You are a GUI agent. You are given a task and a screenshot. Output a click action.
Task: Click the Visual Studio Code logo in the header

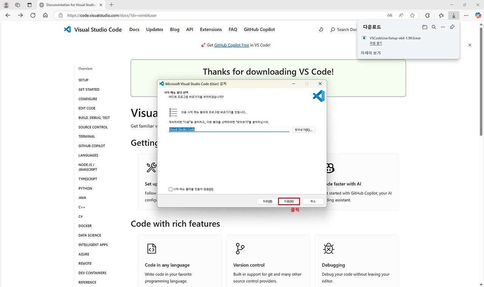click(67, 29)
